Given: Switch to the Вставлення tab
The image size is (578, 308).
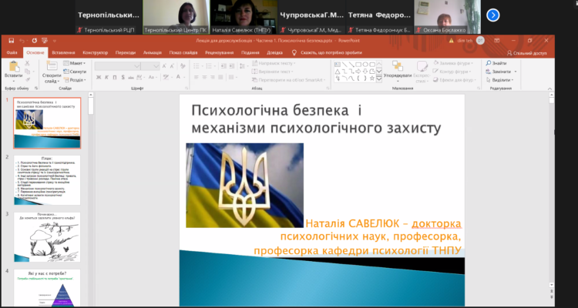Looking at the screenshot, I should [x=63, y=52].
